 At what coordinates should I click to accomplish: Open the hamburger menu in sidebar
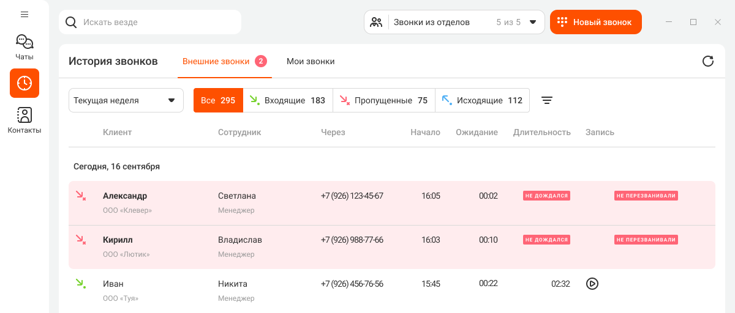(24, 14)
